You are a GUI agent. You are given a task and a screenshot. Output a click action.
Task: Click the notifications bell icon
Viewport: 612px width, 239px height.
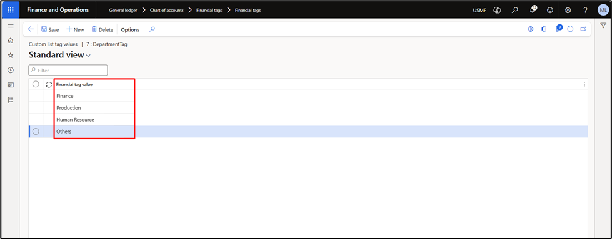[x=533, y=10]
